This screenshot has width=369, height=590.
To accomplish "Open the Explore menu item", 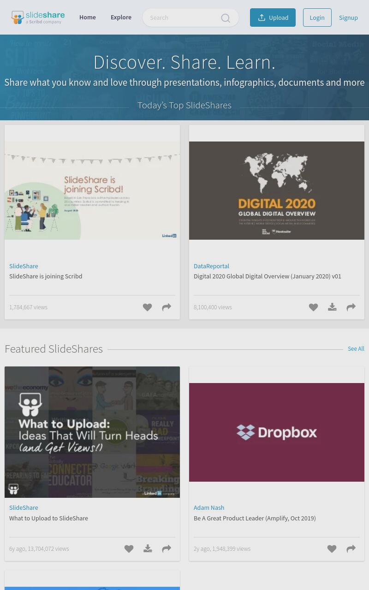I will click(121, 18).
